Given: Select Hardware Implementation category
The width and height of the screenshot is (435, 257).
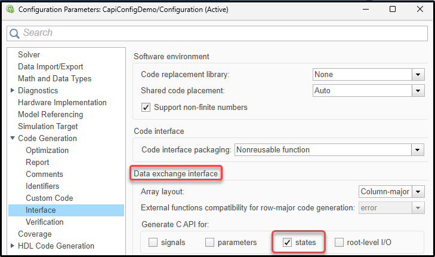Looking at the screenshot, I should point(62,103).
